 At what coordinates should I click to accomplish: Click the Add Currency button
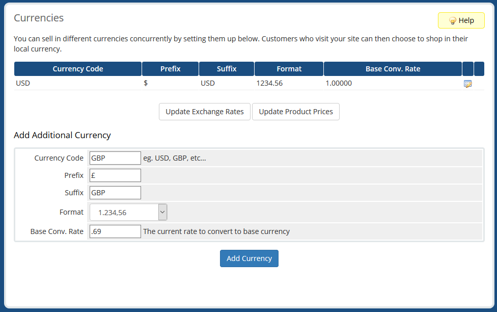249,258
